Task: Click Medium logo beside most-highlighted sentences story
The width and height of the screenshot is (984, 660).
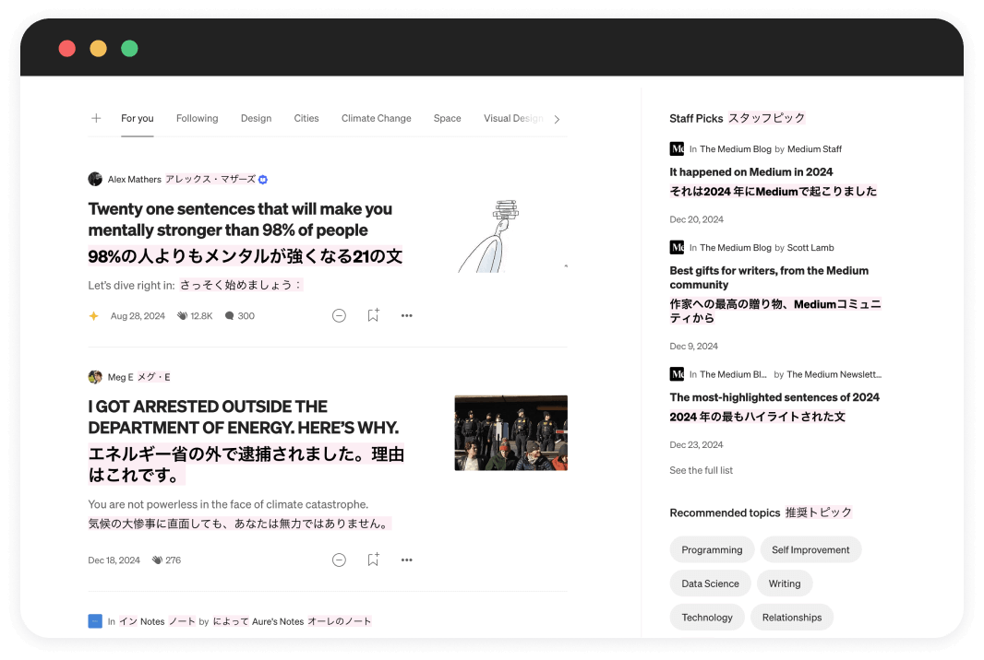Action: (x=677, y=374)
